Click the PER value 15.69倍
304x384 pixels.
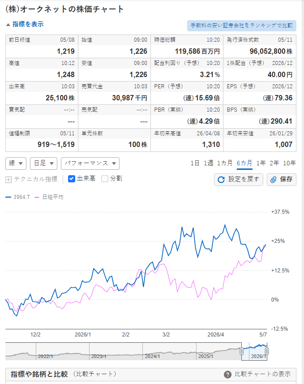coord(201,98)
